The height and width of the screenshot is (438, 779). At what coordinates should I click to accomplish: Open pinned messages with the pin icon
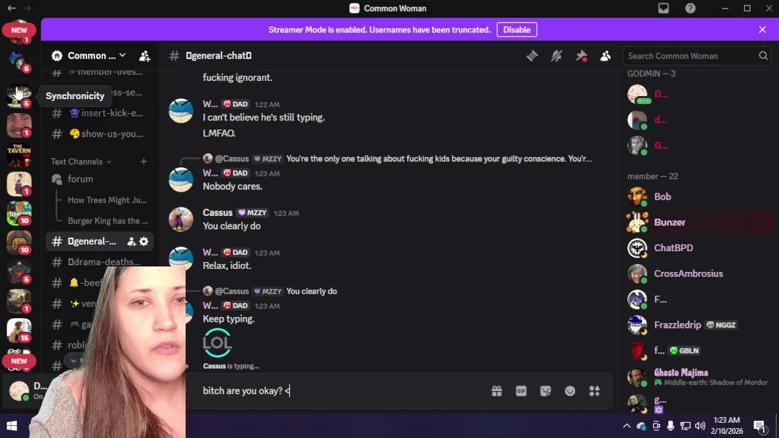581,56
